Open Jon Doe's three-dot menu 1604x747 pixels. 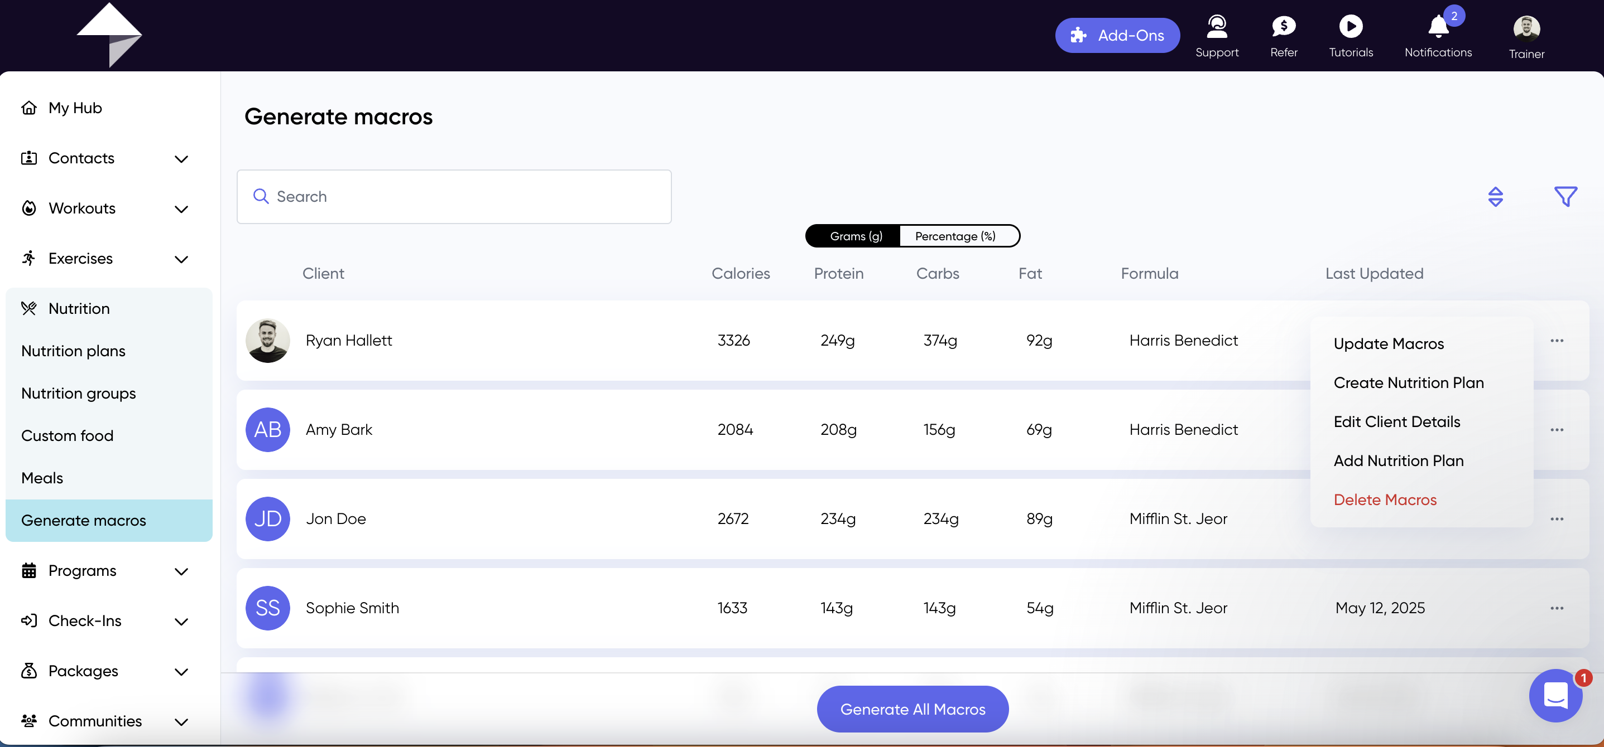click(1557, 519)
